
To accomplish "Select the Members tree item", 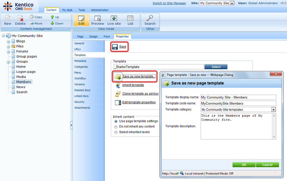I will coord(24,82).
